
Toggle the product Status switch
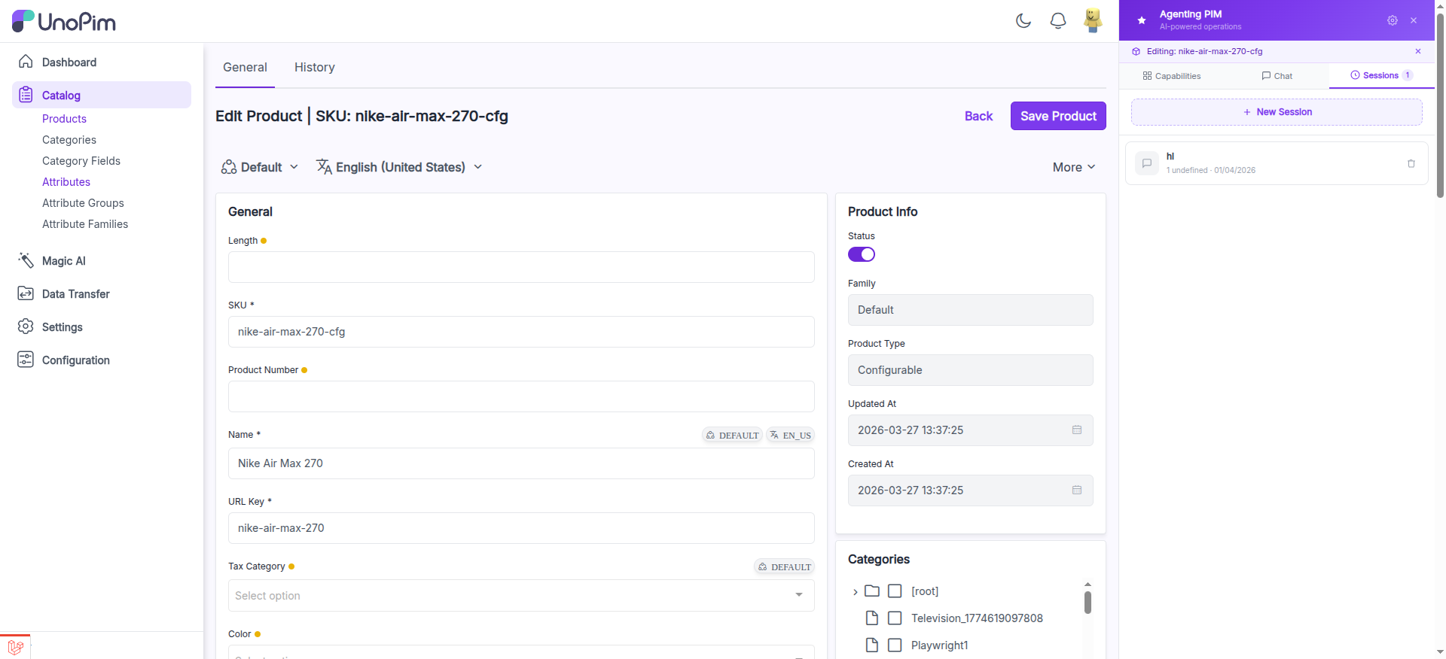[862, 254]
